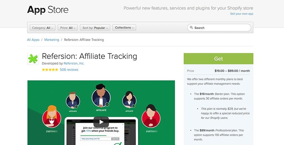Play the Refersion promo video

(101, 122)
